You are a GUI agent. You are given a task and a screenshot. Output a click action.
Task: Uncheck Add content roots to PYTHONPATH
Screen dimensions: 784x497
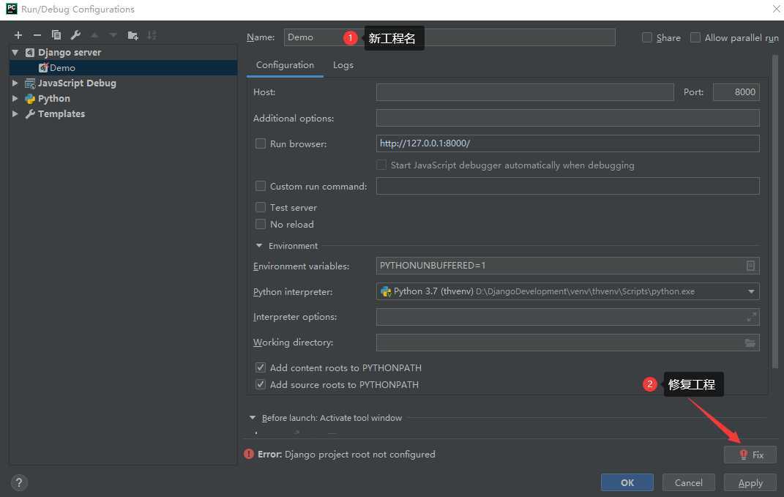tap(261, 367)
